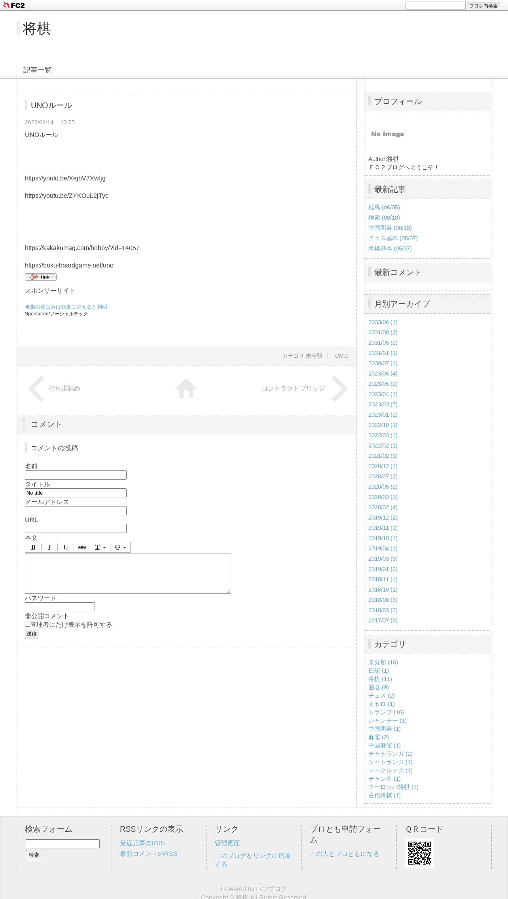Open category 麻雀 (2)
Viewport: 508px width, 899px height.
click(379, 737)
